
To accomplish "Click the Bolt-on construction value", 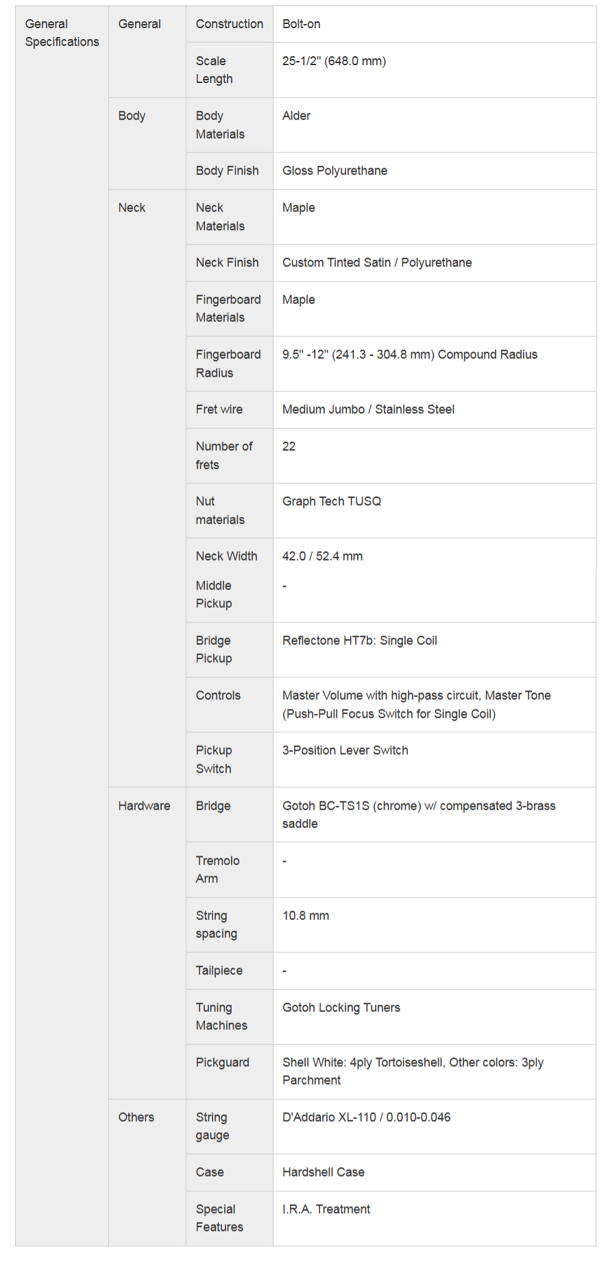I will [x=301, y=24].
